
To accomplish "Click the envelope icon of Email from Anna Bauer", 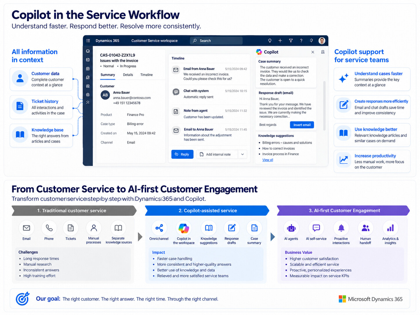I will 176,70.
